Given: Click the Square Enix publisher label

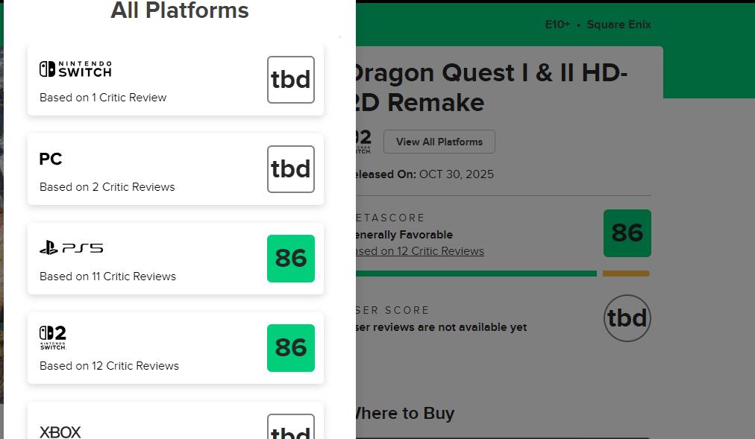Looking at the screenshot, I should 618,25.
